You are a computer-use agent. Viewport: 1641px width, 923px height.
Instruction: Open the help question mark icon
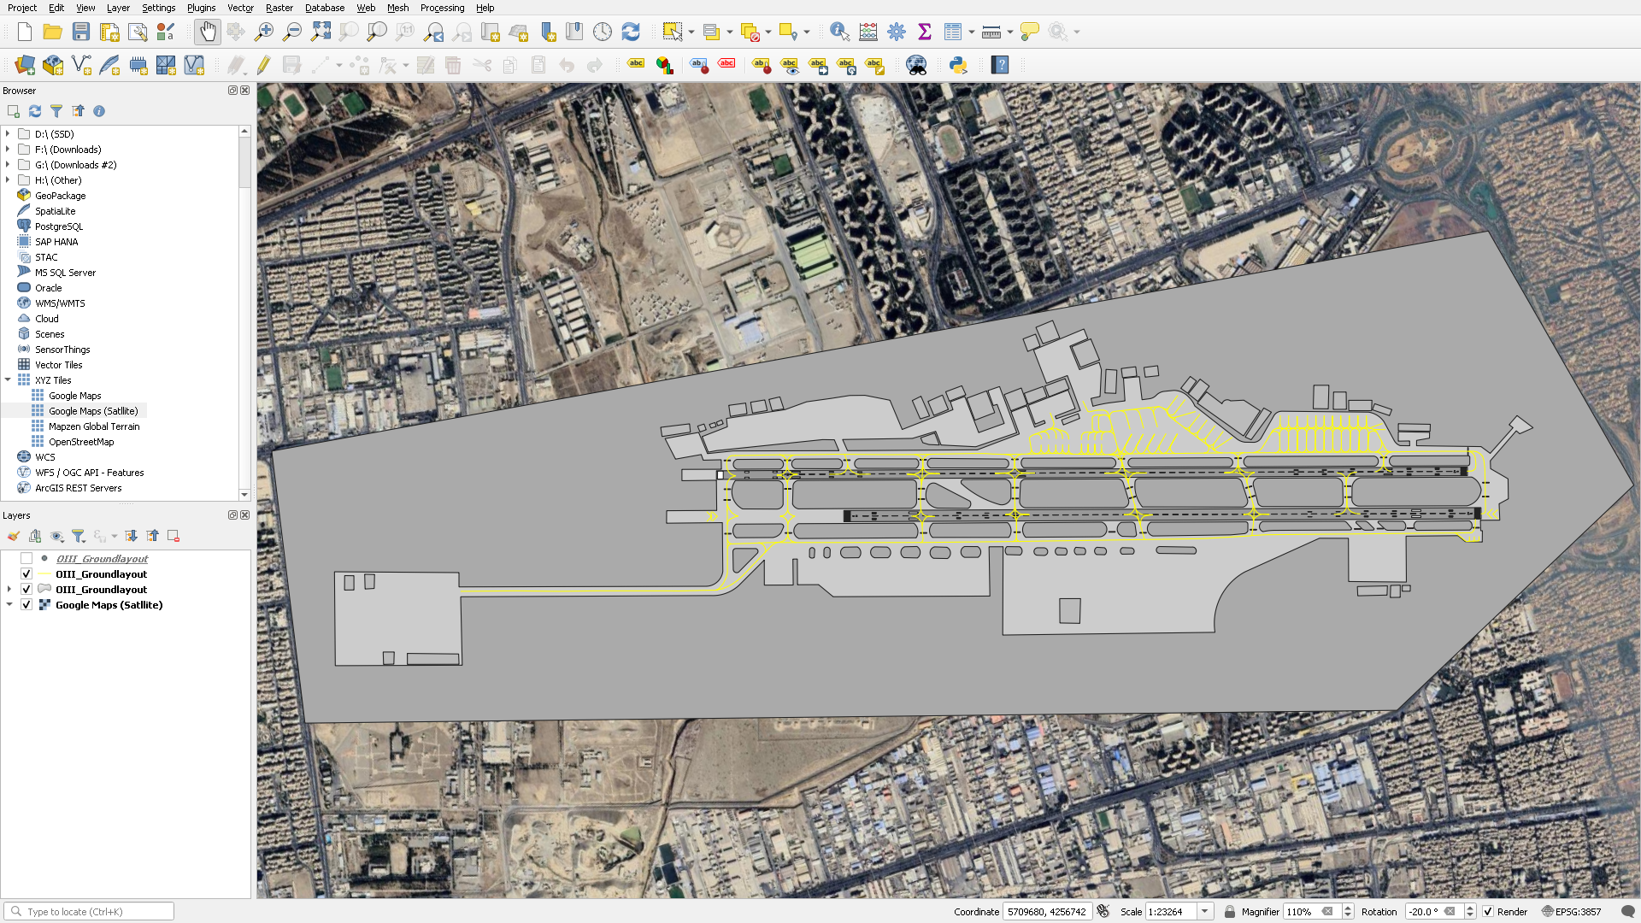[x=1000, y=65]
